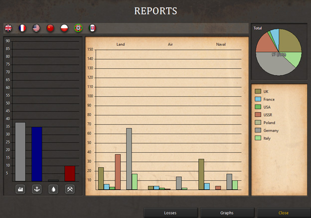
Task: Click the France legend label
Action: pyautogui.click(x=269, y=99)
